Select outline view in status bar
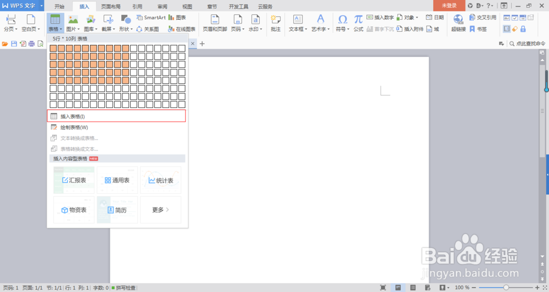The width and height of the screenshot is (549, 292). click(413, 288)
